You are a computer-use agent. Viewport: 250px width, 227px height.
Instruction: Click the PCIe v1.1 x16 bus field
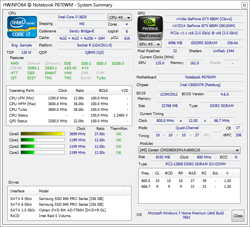(204, 33)
